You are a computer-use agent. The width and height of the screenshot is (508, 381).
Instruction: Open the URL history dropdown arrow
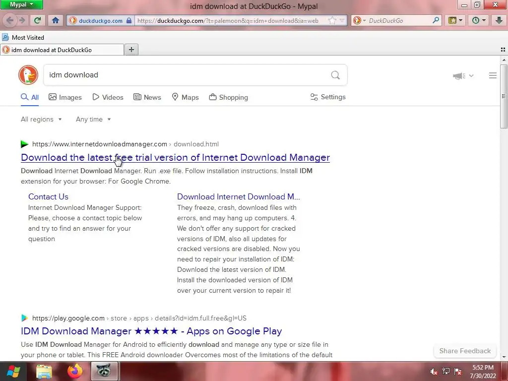point(342,21)
